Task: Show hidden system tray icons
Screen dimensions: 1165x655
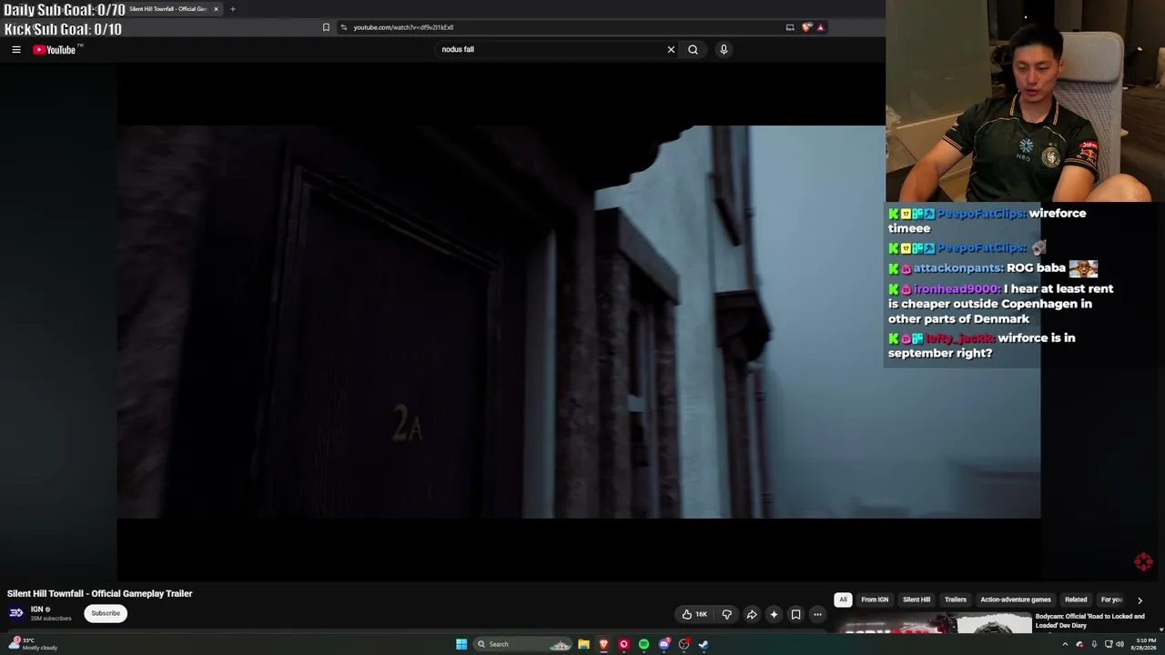Action: pos(1065,644)
